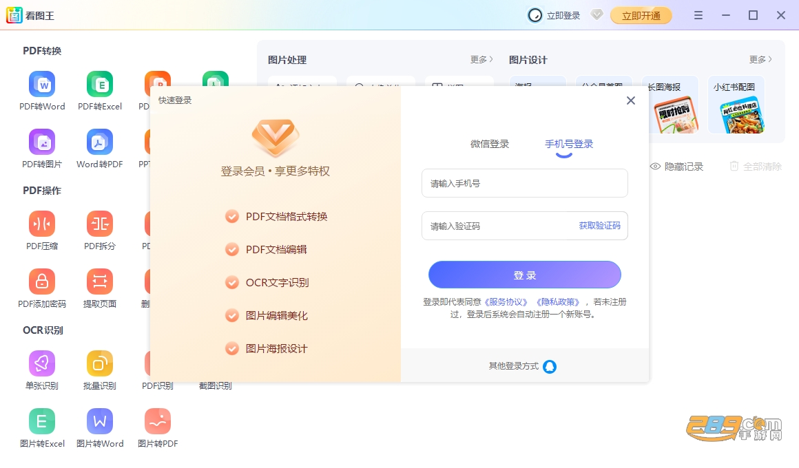Close the 快速登录 dialog
This screenshot has height=468, width=799.
pyautogui.click(x=631, y=100)
